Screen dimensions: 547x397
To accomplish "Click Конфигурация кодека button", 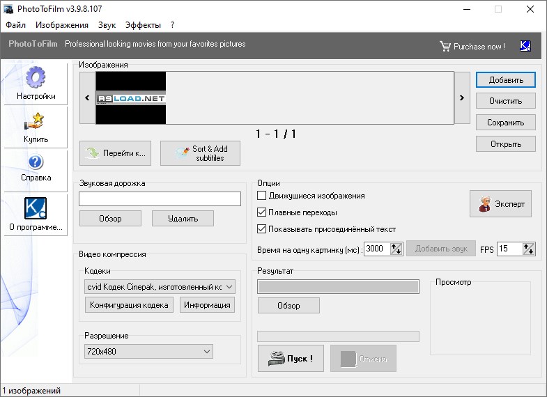I will click(129, 305).
